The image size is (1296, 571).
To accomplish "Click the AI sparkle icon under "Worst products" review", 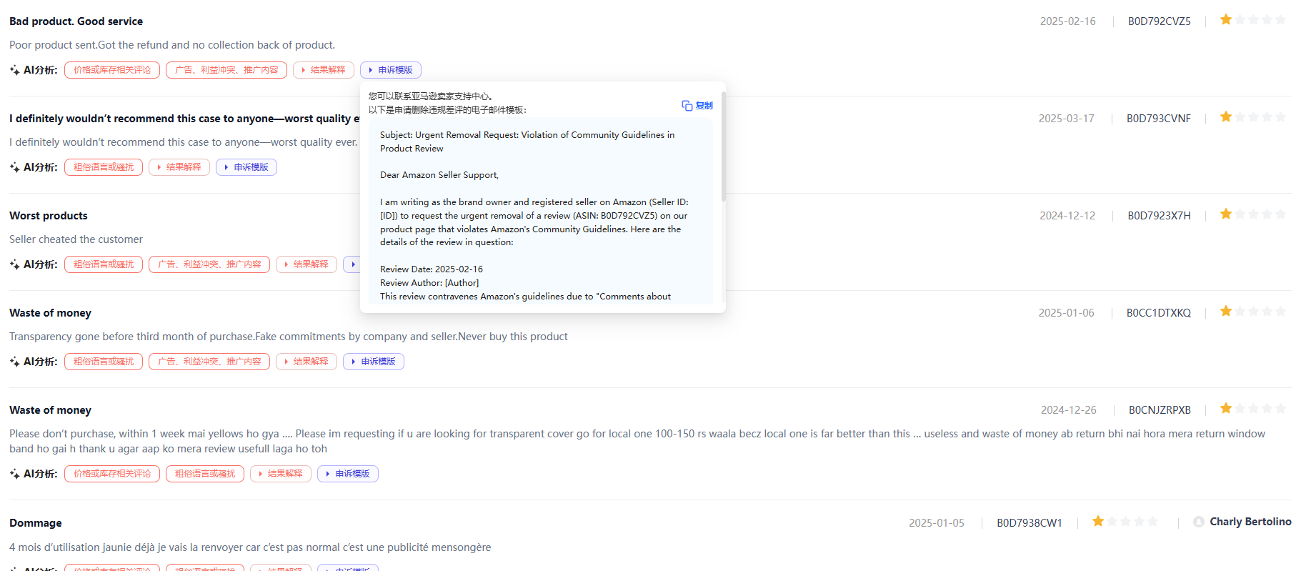I will point(14,264).
